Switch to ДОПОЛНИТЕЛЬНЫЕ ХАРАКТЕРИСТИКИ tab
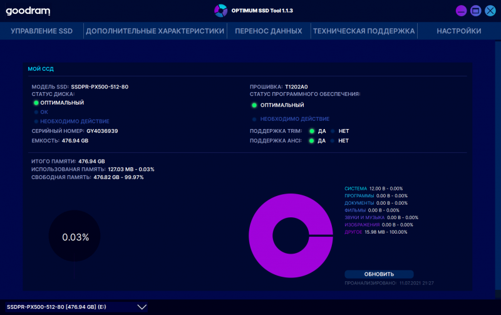The image size is (501, 315). coord(155,31)
